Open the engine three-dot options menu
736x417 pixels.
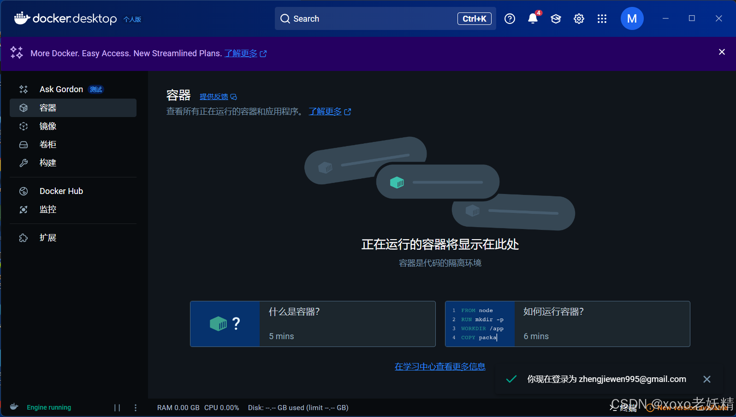point(136,408)
